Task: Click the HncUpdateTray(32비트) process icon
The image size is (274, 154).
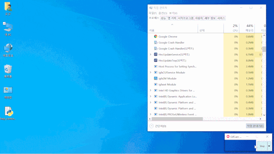Action: (156, 60)
